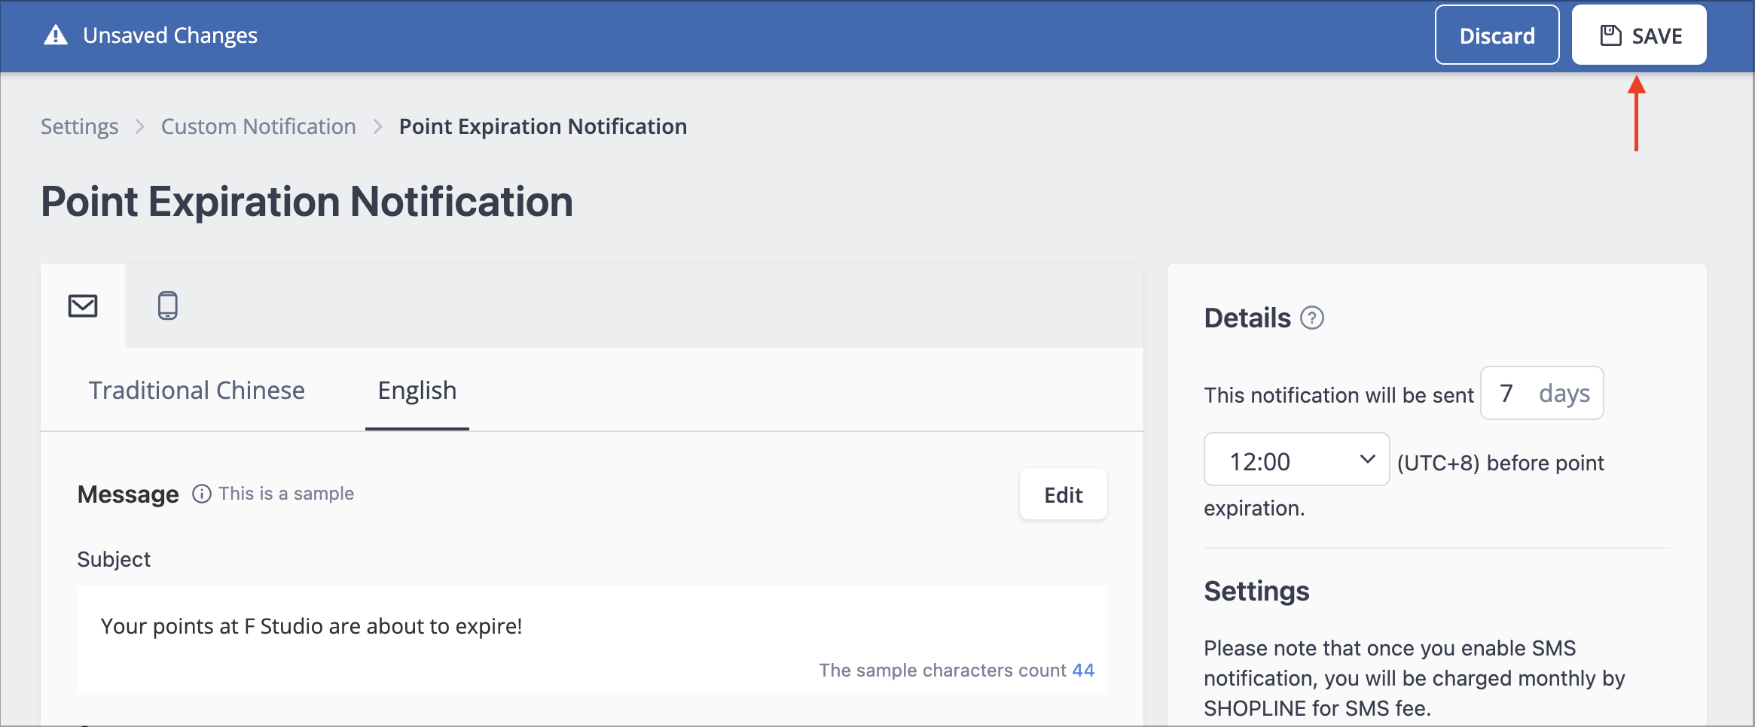Open Custom Notification breadcrumb link

[x=258, y=126]
